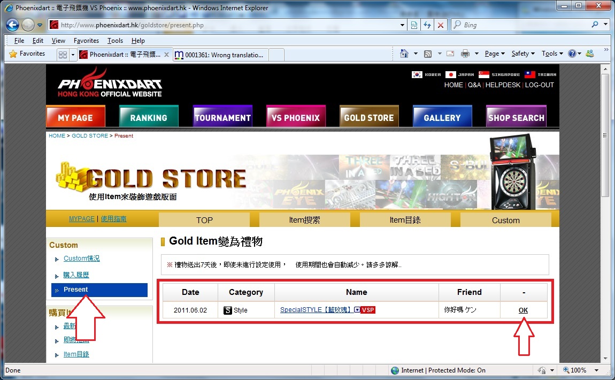This screenshot has height=380, width=615.
Task: Expand the SpecialSTYLE item arrow
Action: (357, 310)
